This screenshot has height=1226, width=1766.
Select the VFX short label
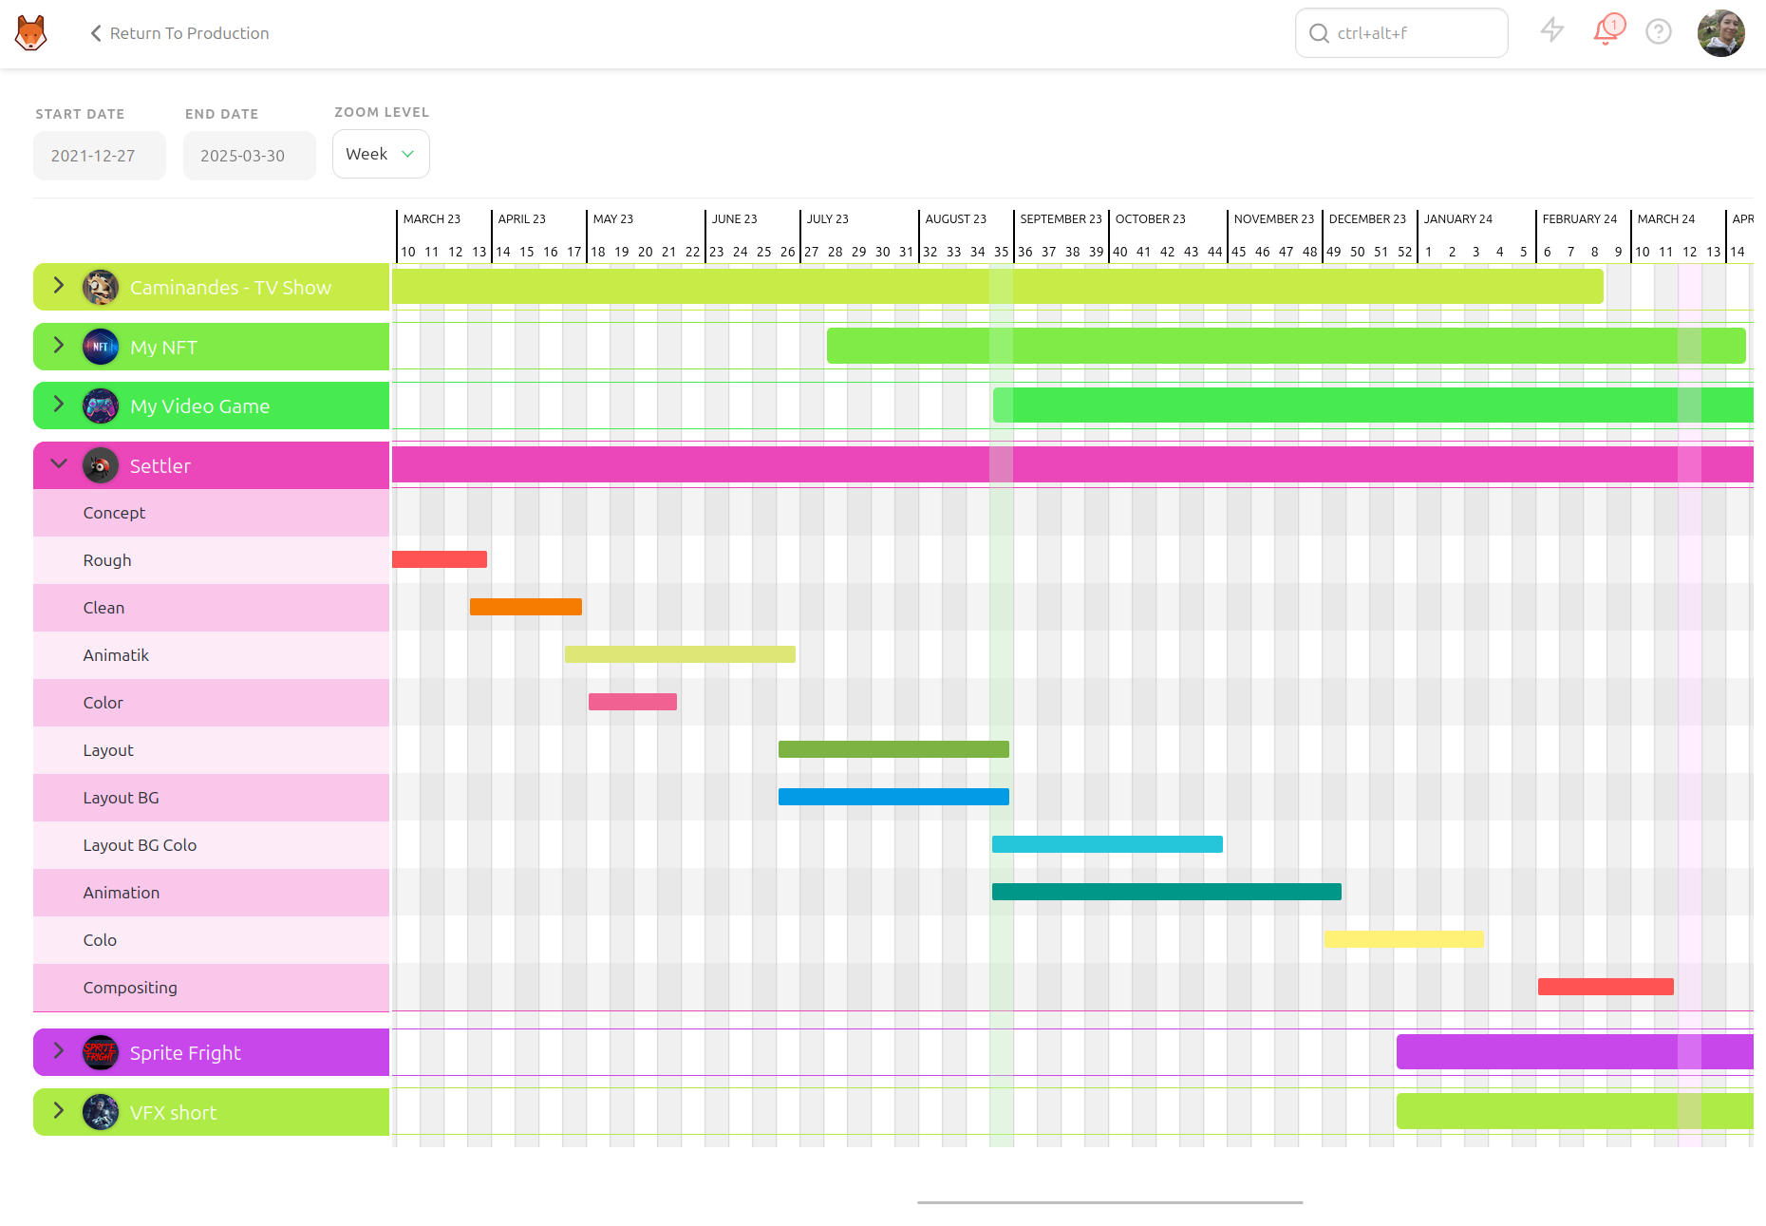tap(173, 1113)
